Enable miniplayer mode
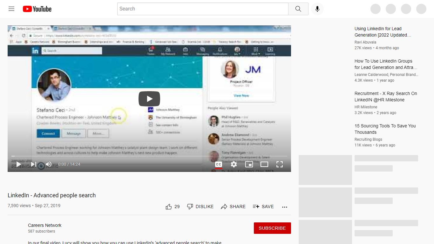 click(x=249, y=164)
